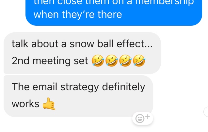208x132 pixels.
Task: Select the blue "when they're there" message bubble
Action: pyautogui.click(x=114, y=13)
